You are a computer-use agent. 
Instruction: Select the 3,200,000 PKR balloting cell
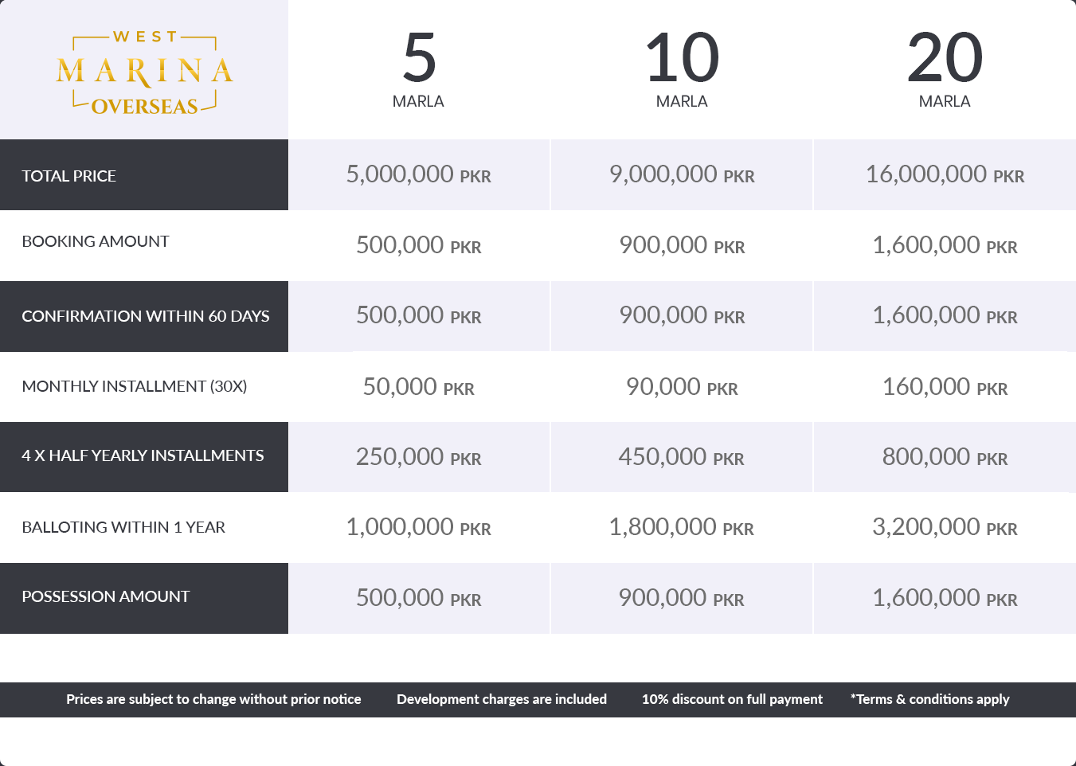pos(945,527)
